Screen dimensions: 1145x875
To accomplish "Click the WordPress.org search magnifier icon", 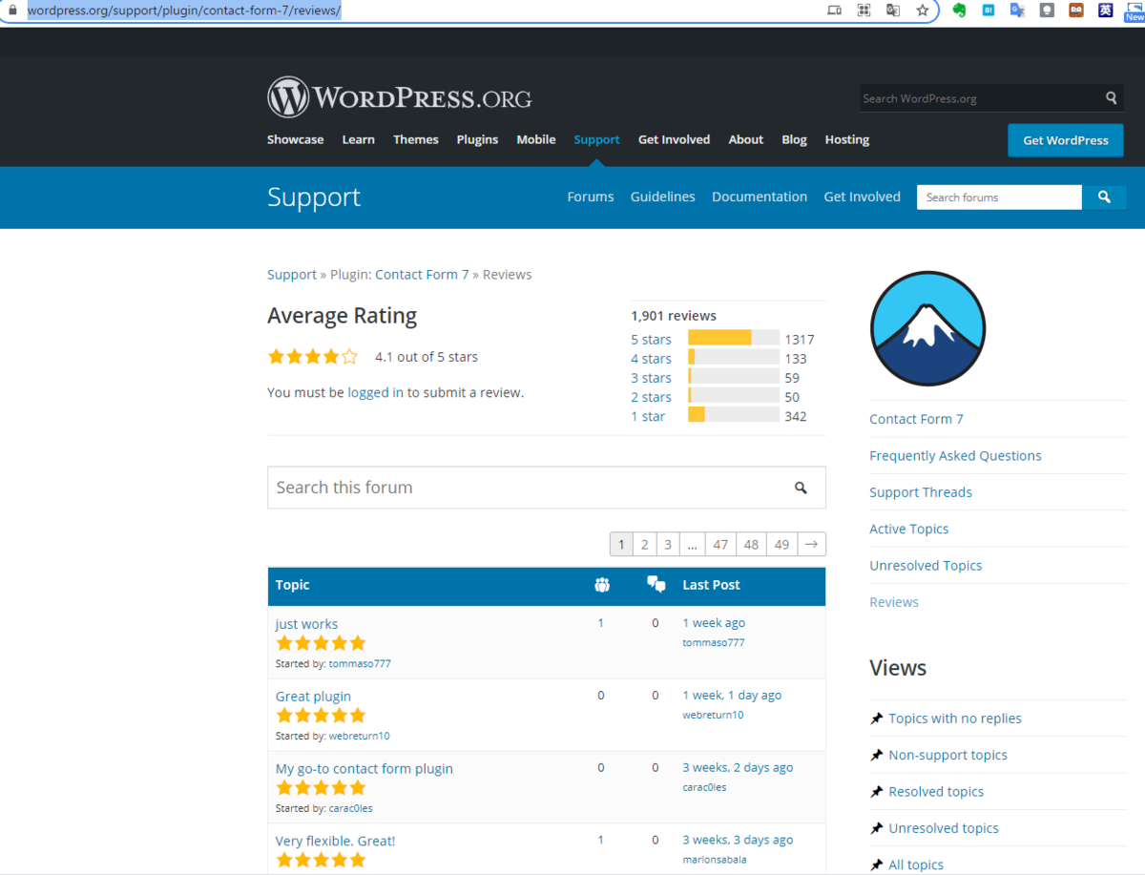I will (x=1112, y=97).
